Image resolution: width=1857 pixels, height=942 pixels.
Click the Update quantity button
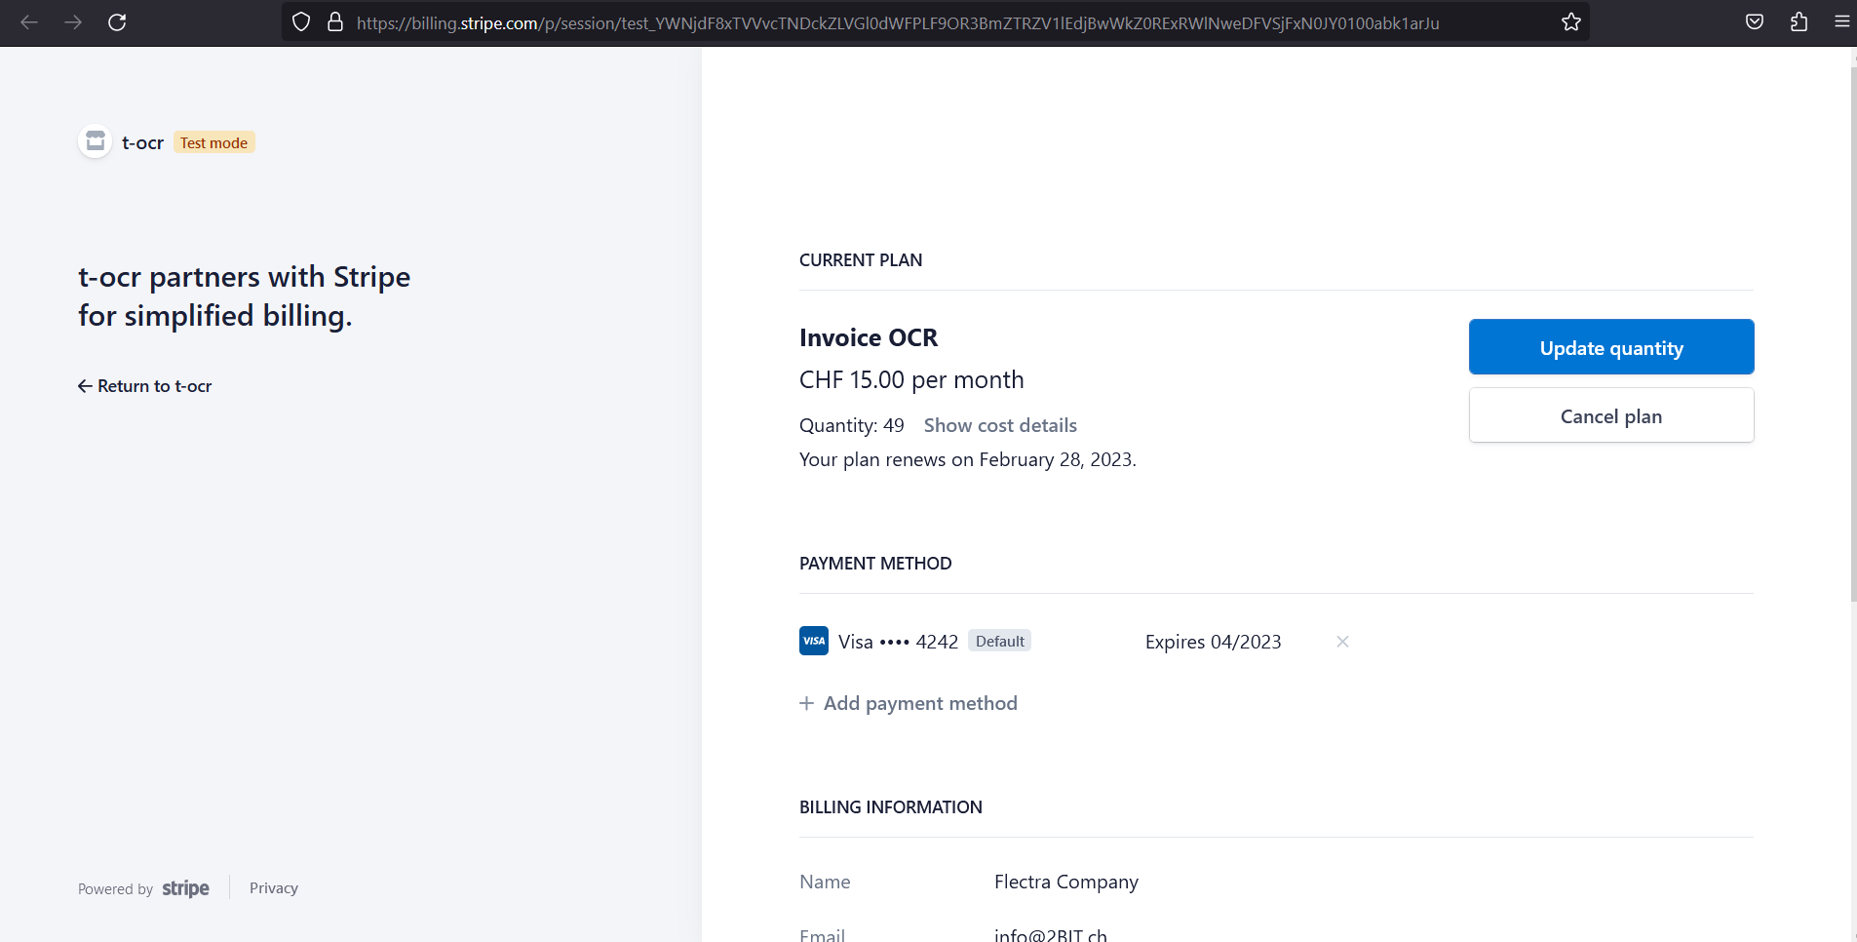click(1609, 347)
